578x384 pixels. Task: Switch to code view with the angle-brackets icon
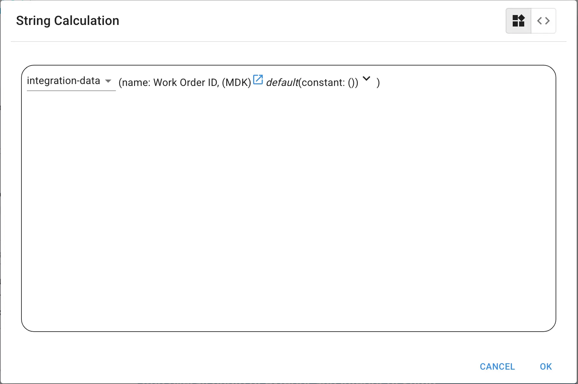point(543,21)
